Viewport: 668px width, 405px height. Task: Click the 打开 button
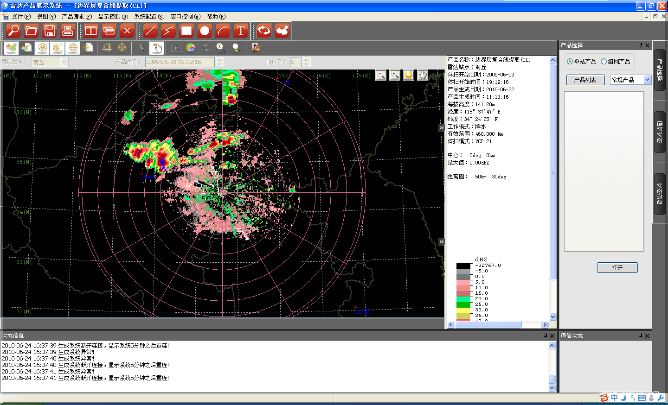point(617,268)
